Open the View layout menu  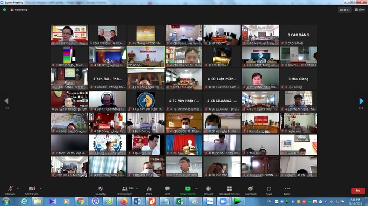coord(360,10)
